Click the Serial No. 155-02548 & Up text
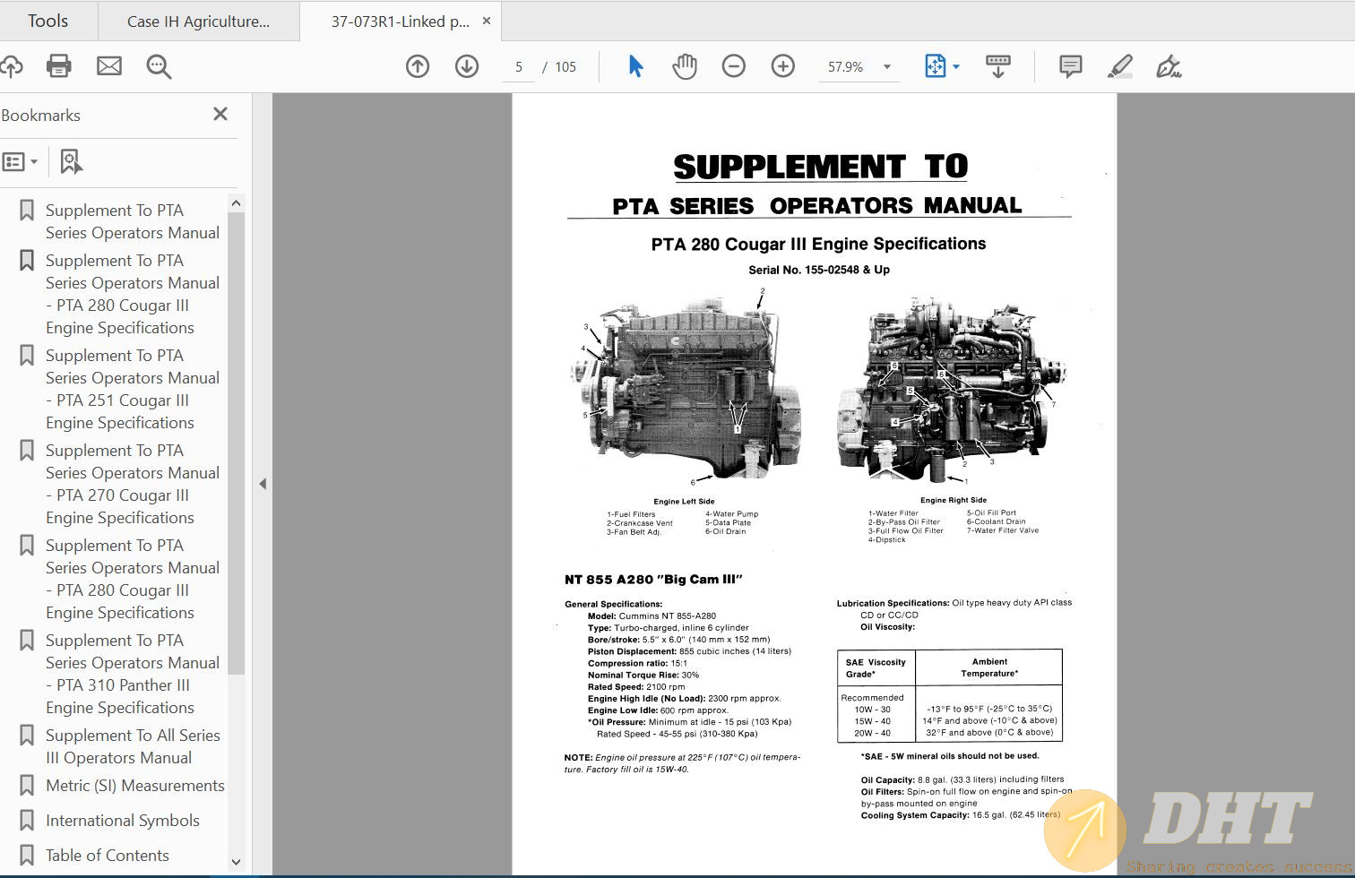 coord(819,270)
